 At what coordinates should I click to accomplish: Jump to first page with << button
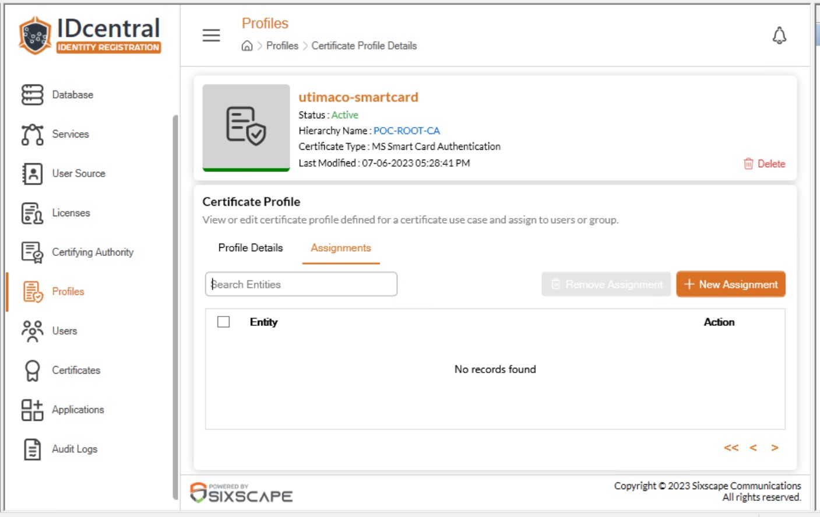coord(731,448)
